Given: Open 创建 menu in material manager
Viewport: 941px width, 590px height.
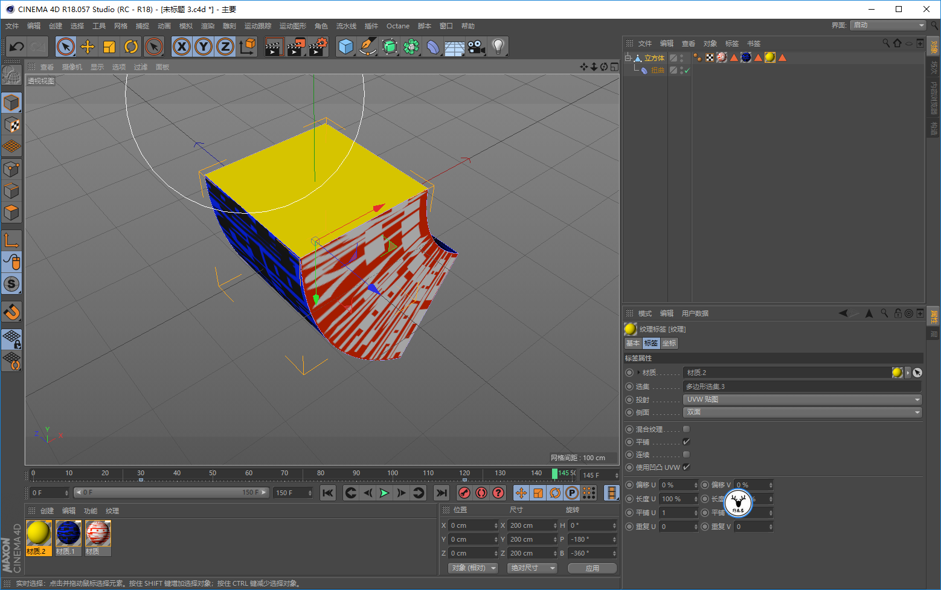Looking at the screenshot, I should pos(47,511).
